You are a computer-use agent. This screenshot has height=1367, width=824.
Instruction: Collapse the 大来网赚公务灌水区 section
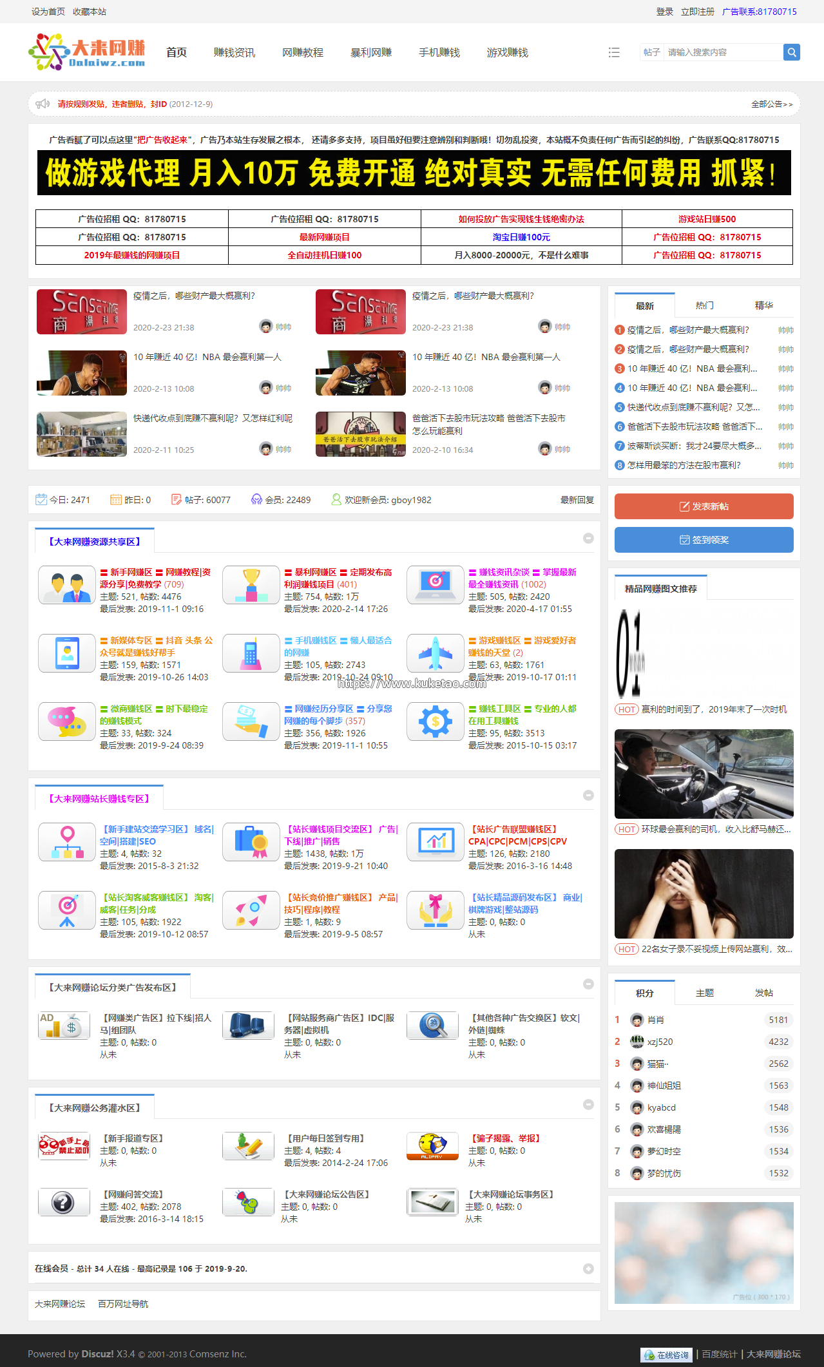(588, 1104)
